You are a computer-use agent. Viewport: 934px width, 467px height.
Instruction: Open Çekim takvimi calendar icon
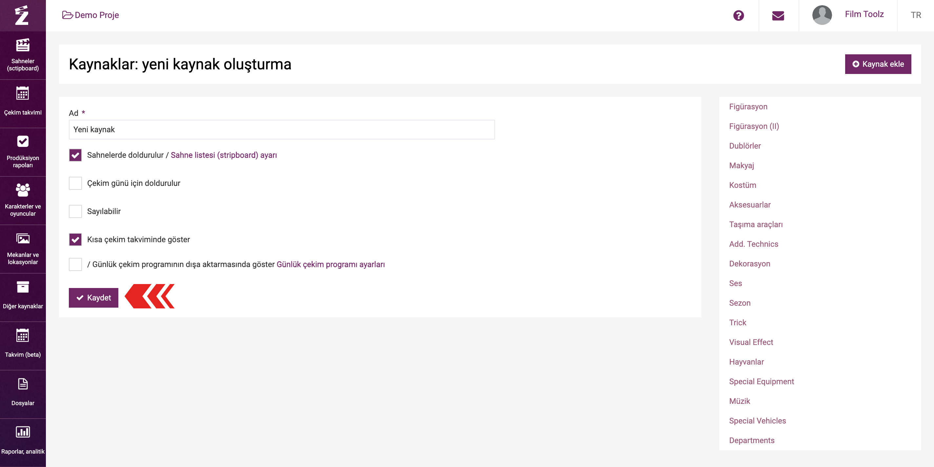point(23,93)
